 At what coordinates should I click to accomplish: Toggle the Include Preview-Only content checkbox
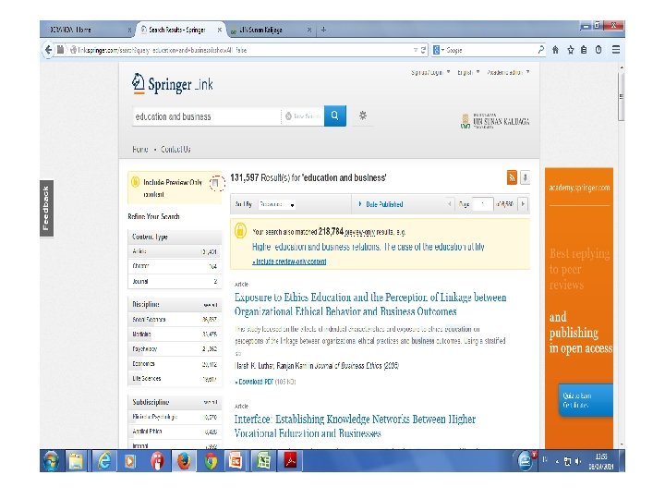(215, 183)
